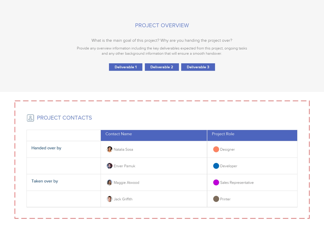
Task: Click the Contact Name column header
Action: click(119, 134)
